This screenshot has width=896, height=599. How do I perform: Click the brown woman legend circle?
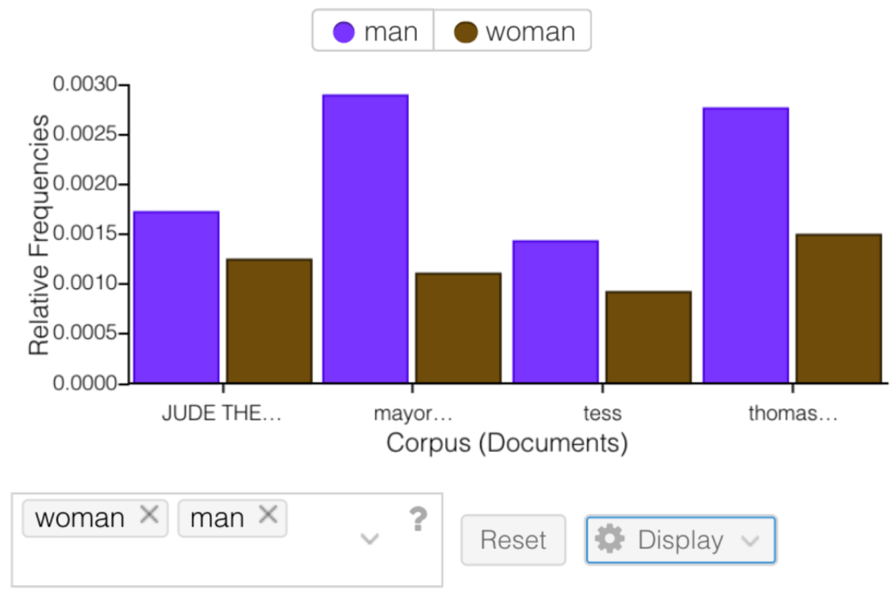[466, 33]
